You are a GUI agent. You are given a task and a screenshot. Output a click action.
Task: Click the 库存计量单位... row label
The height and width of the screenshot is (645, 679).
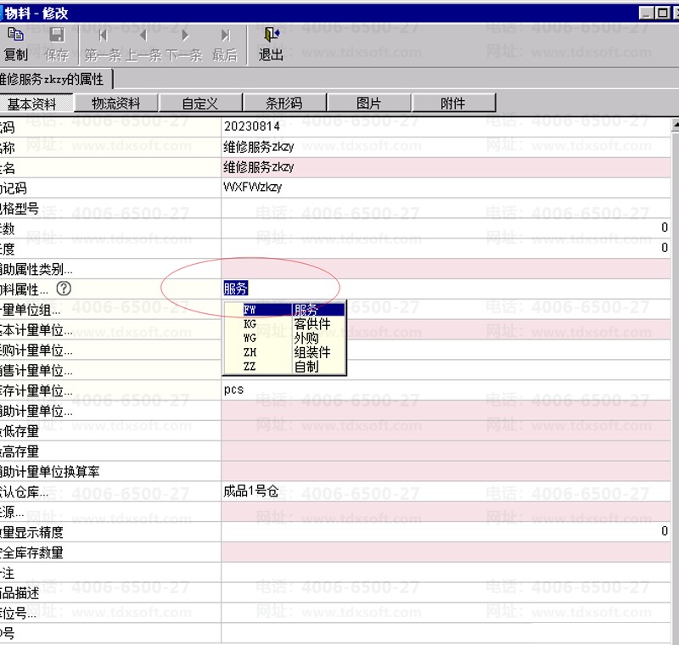click(x=36, y=390)
